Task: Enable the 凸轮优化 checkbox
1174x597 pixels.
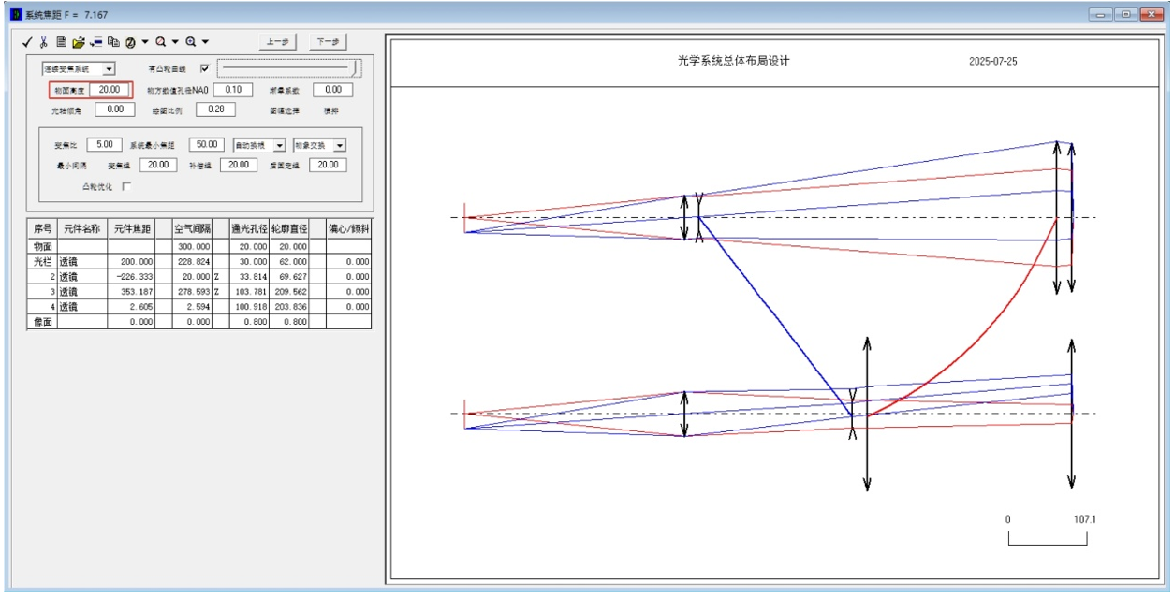Action: 126,186
